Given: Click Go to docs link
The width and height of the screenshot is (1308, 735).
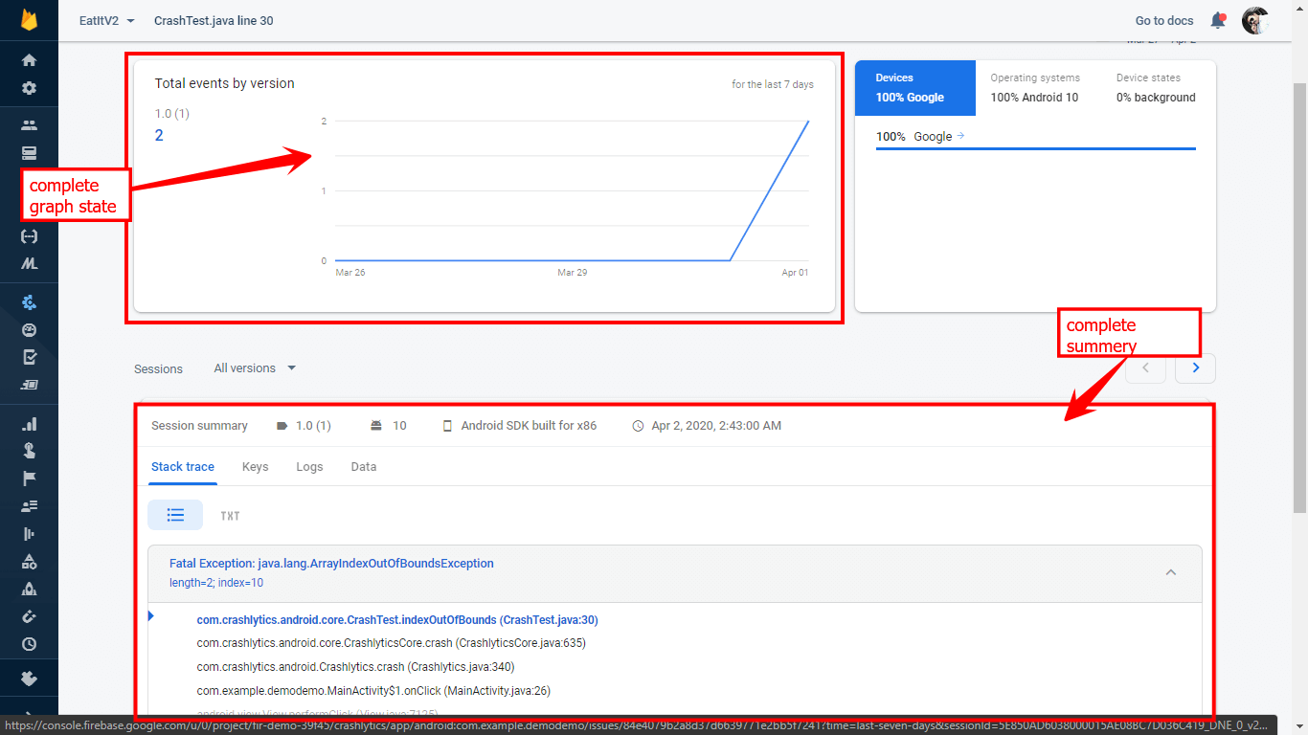Looking at the screenshot, I should click(x=1164, y=20).
